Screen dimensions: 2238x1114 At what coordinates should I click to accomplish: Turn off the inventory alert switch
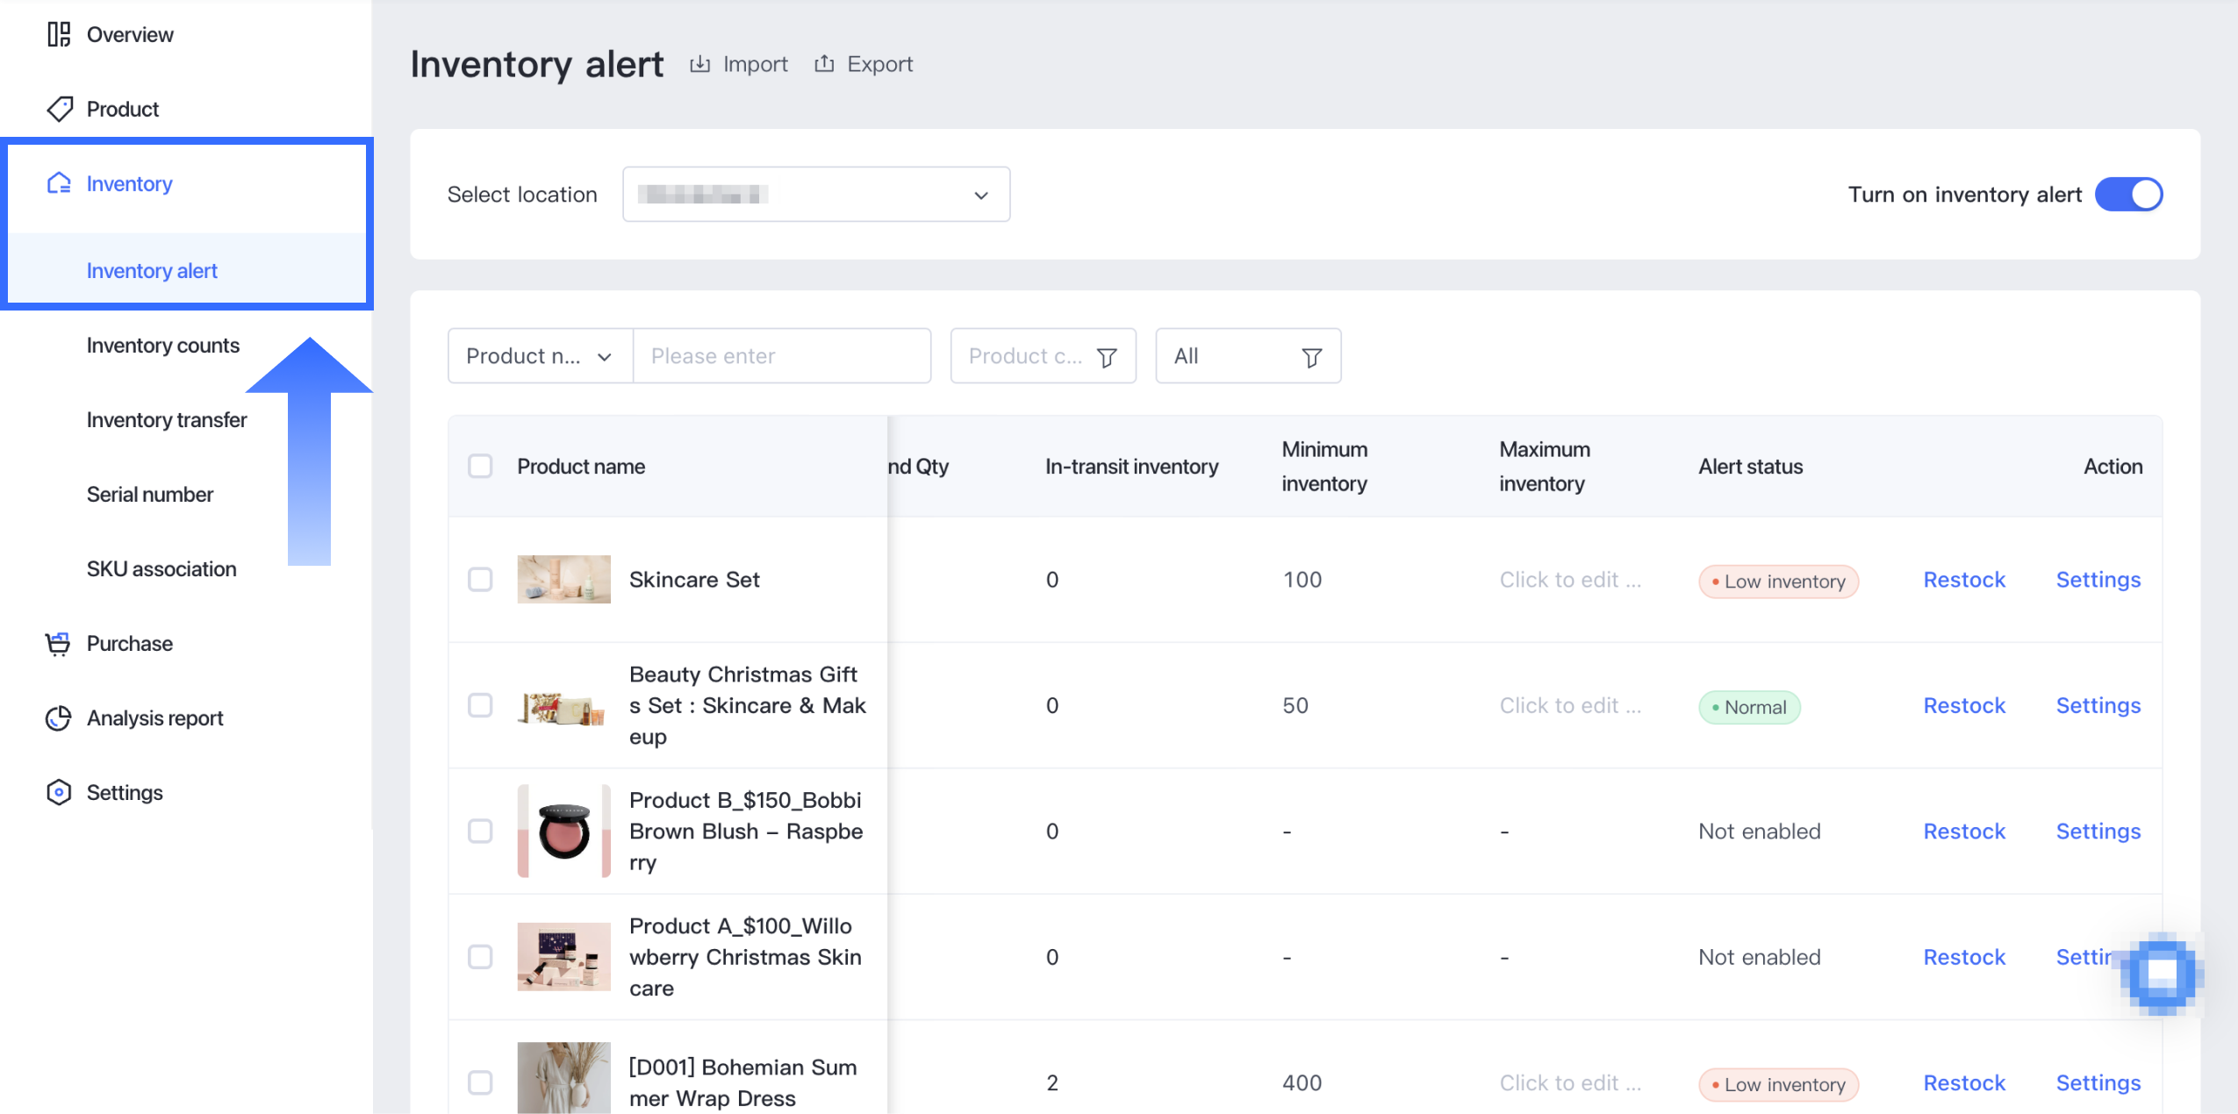pyautogui.click(x=2128, y=195)
